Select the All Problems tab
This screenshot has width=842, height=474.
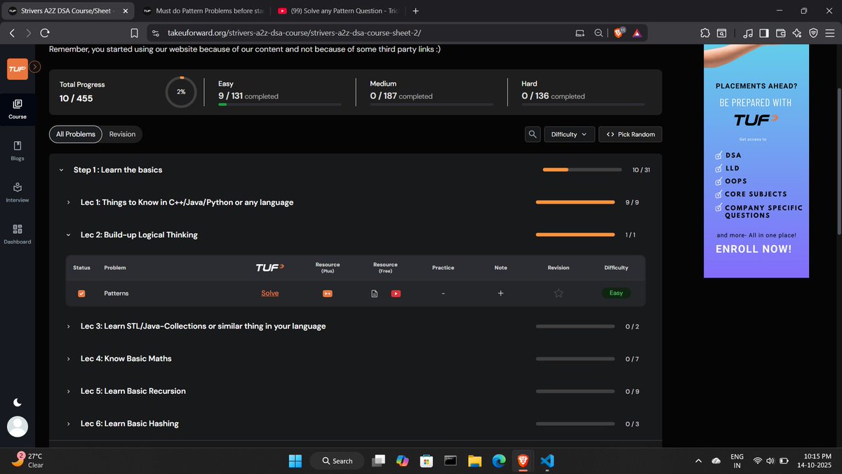(76, 134)
